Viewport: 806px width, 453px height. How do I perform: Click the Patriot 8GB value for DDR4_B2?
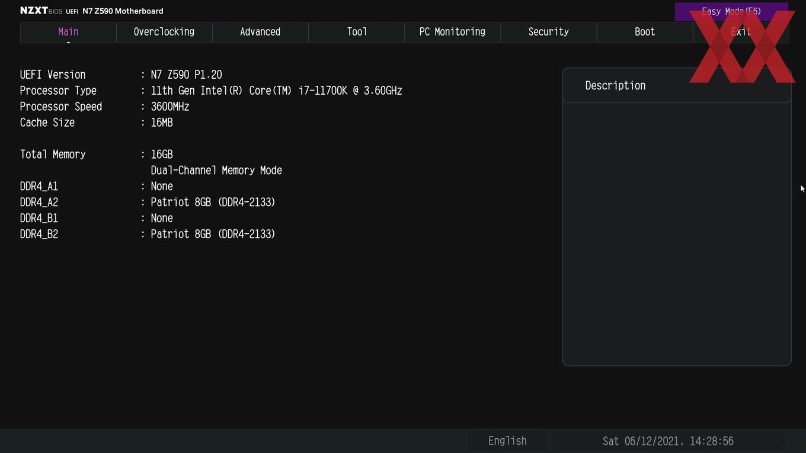pos(213,234)
